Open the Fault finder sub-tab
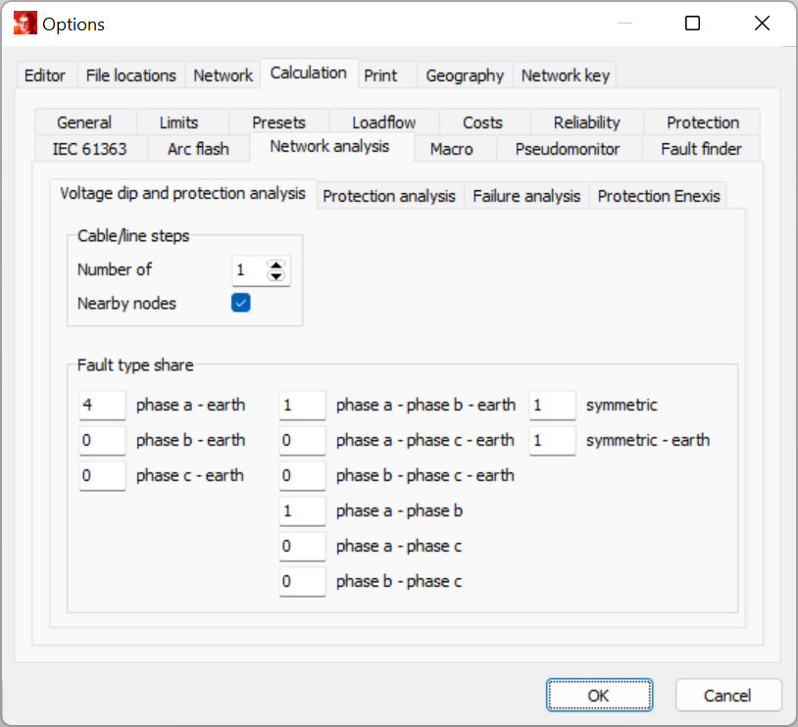The image size is (798, 727). point(701,149)
